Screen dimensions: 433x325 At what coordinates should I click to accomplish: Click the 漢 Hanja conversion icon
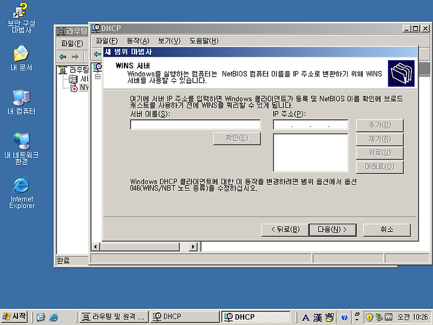point(318,318)
